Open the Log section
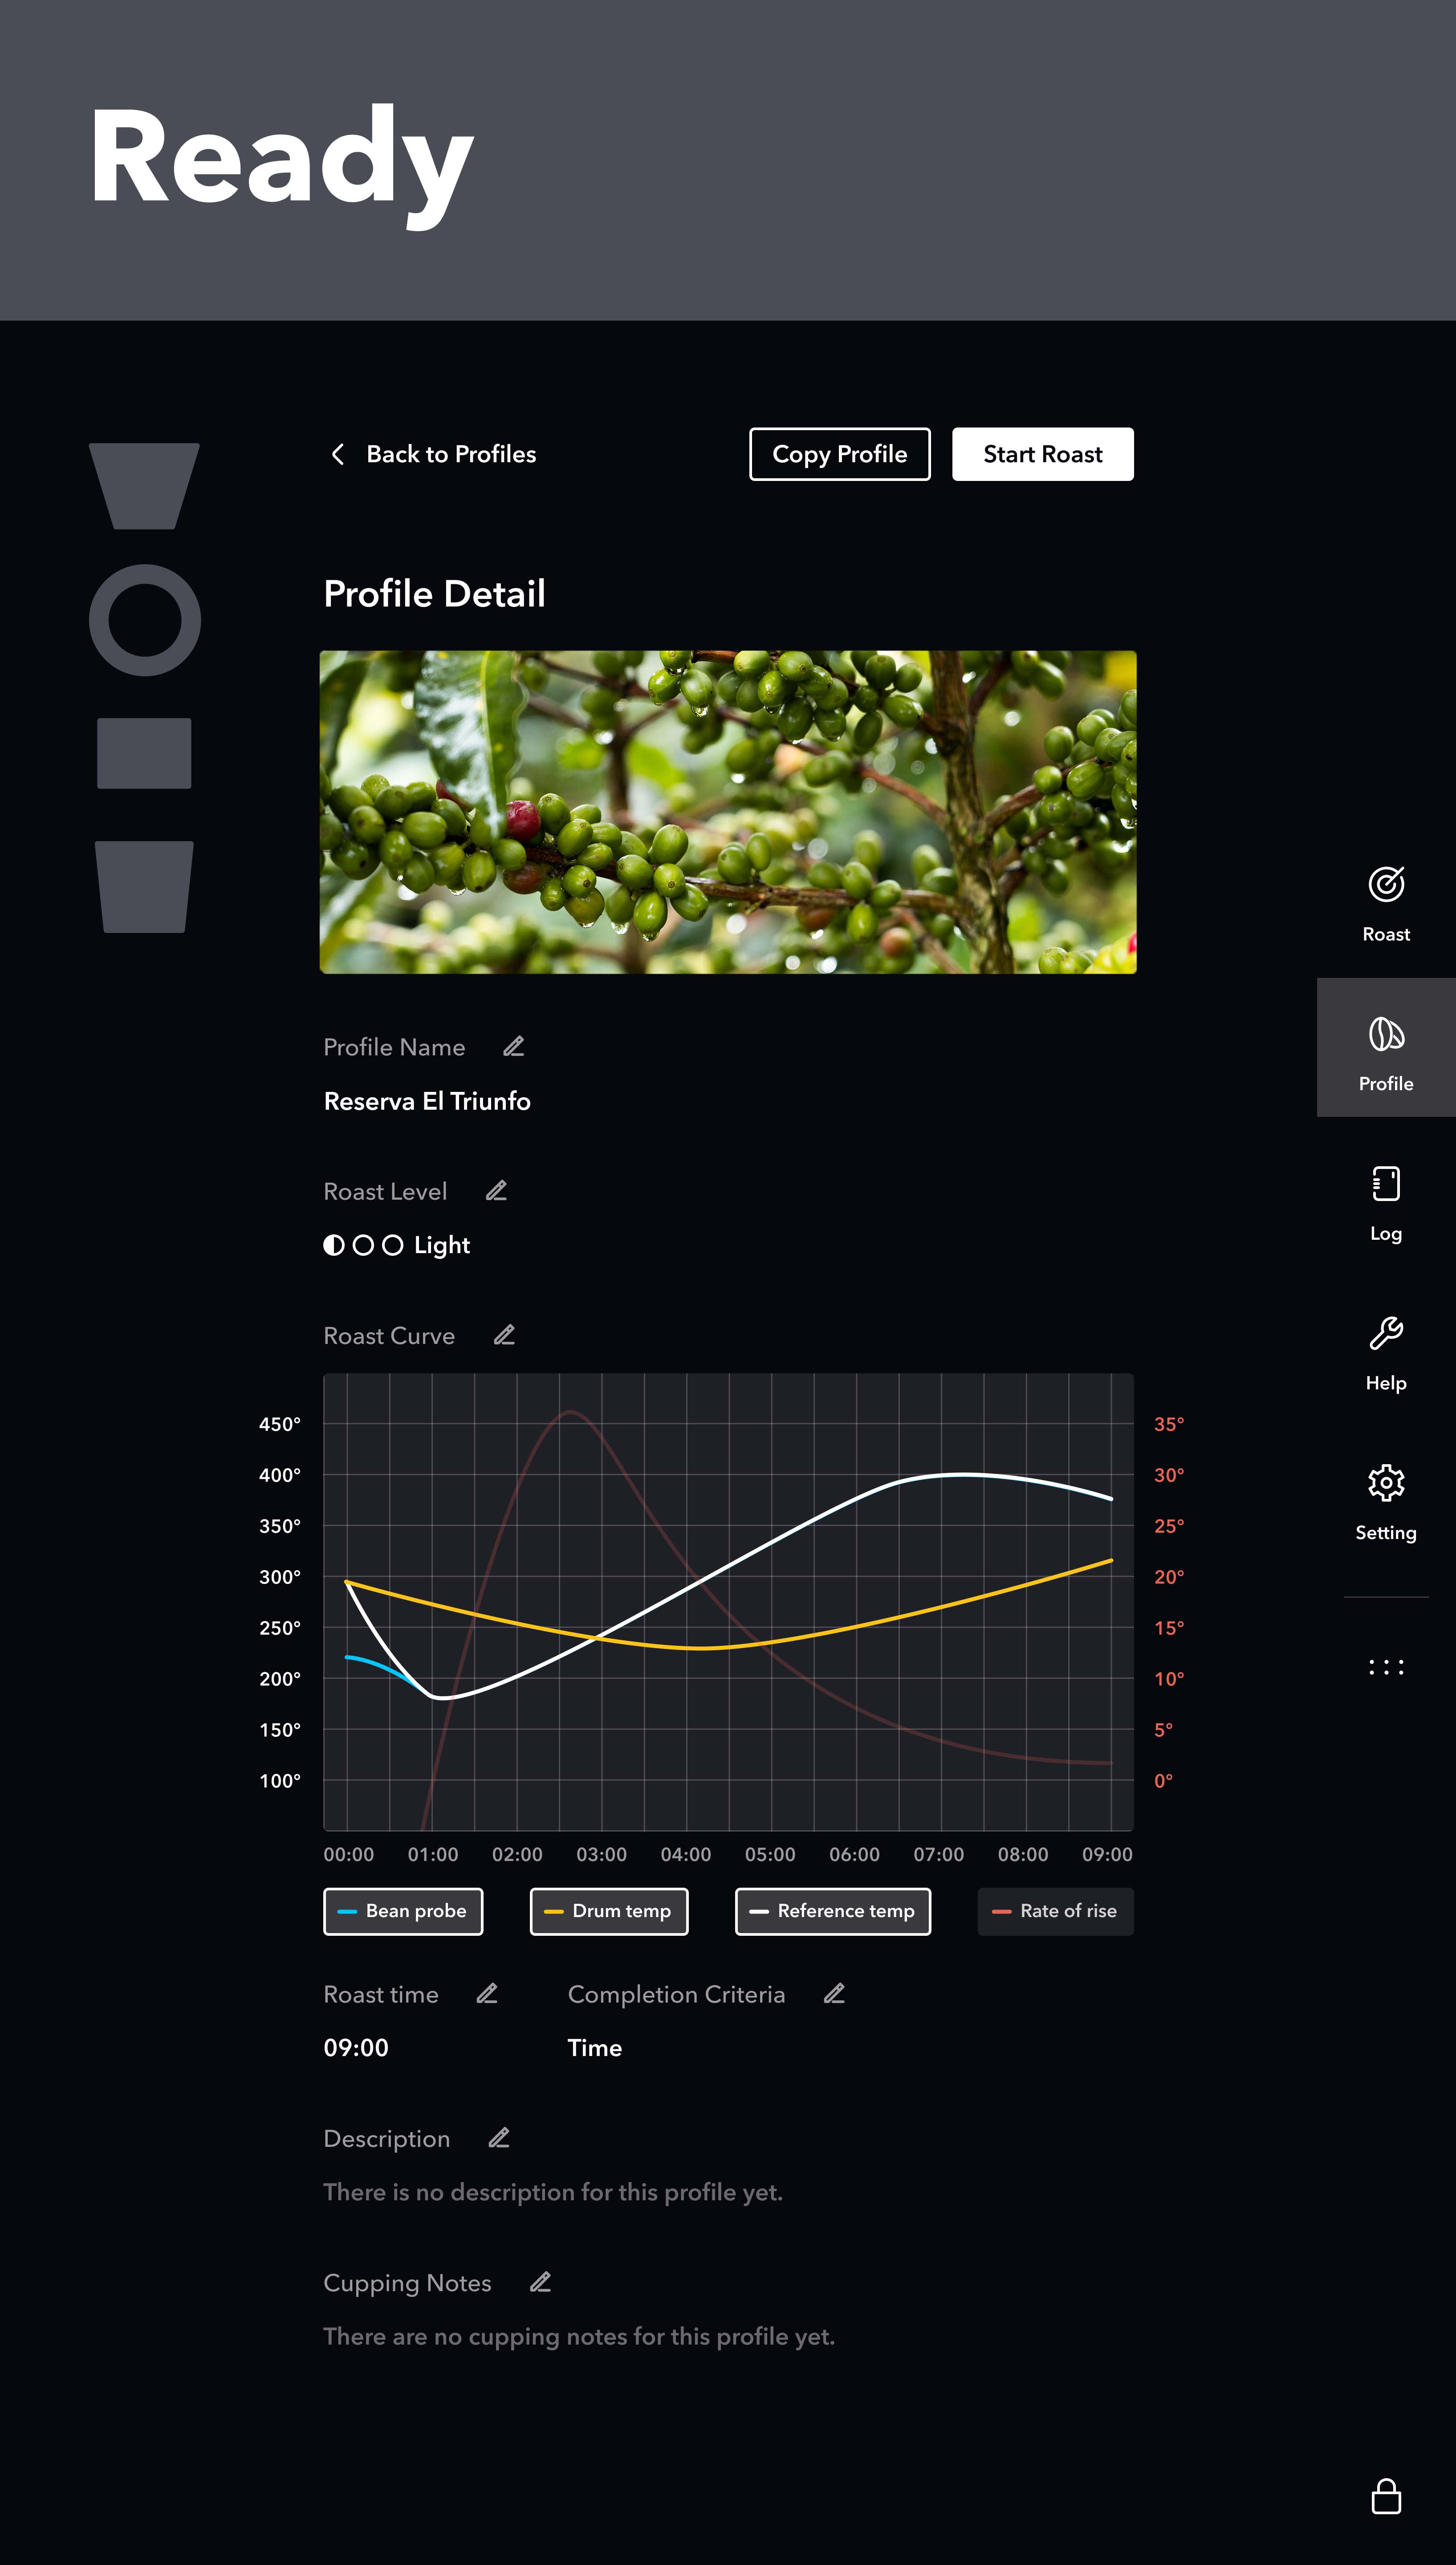Screen dimensions: 1456x2565 click(x=1386, y=1204)
